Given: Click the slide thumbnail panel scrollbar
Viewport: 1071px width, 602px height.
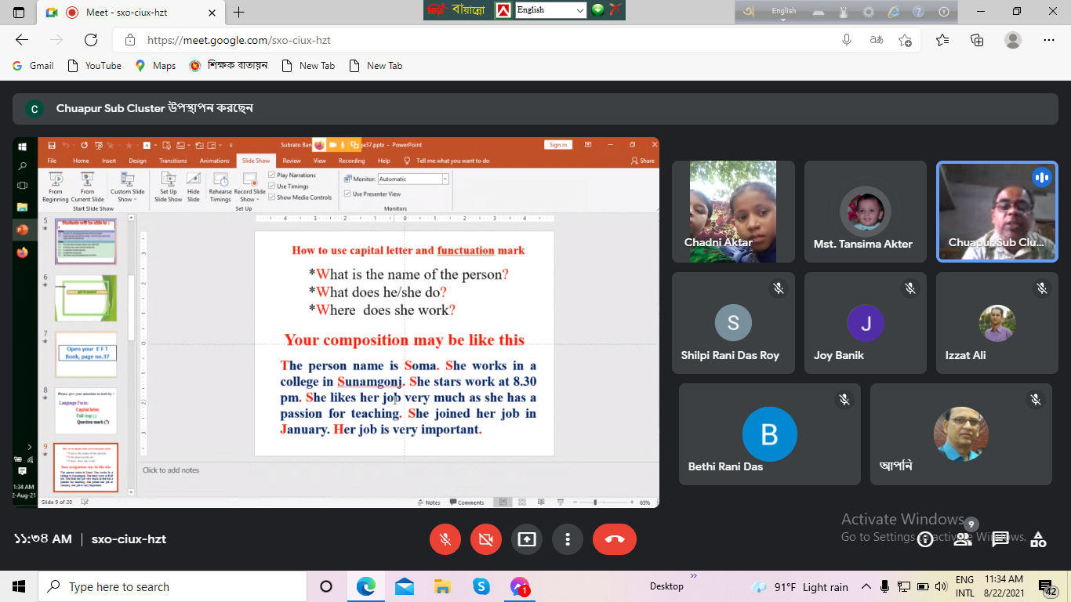Looking at the screenshot, I should click(131, 309).
